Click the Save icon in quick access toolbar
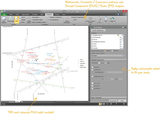The width and height of the screenshot is (160, 114). point(5,11)
